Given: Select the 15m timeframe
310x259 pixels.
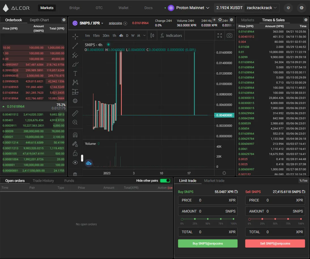Looking at the screenshot, I should [96, 36].
